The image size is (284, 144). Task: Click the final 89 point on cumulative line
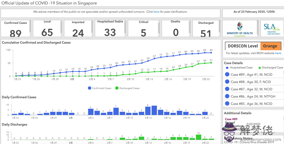[211, 52]
